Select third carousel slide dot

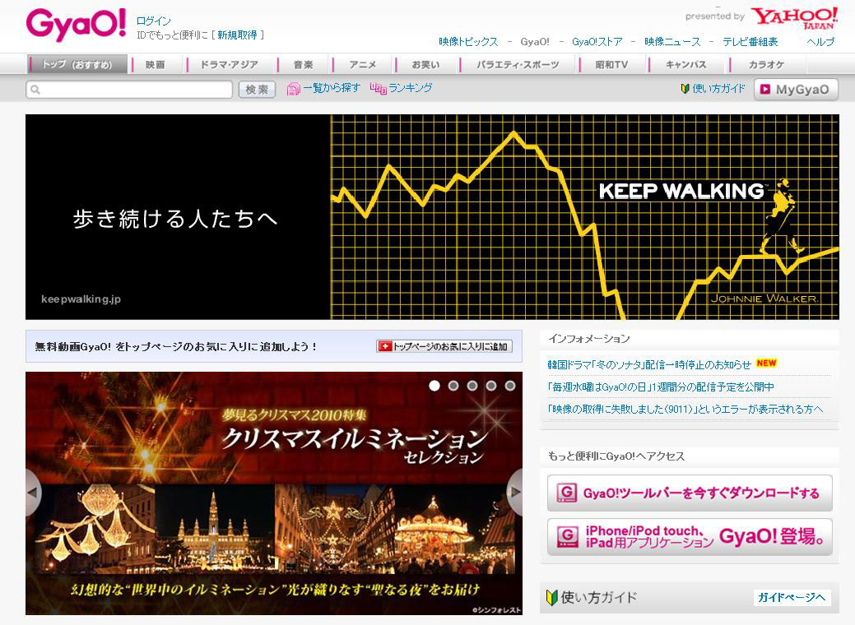472,386
